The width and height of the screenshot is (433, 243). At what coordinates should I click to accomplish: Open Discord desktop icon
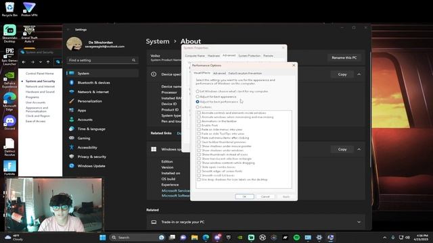9,123
